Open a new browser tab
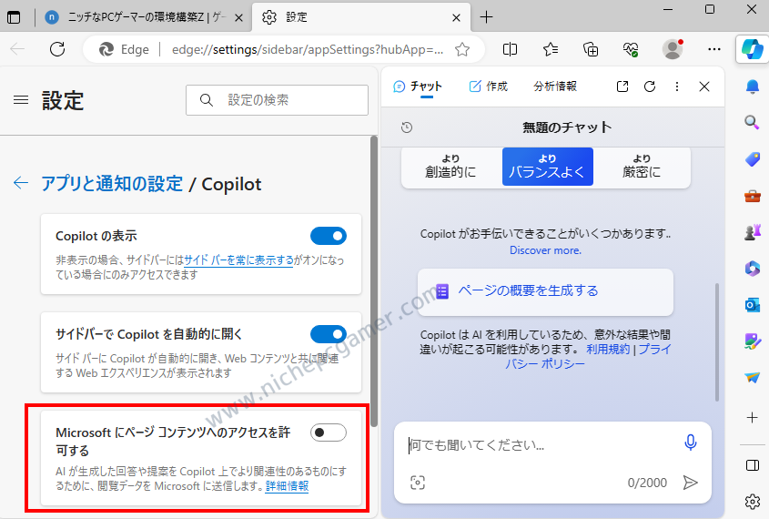The image size is (769, 519). click(486, 17)
